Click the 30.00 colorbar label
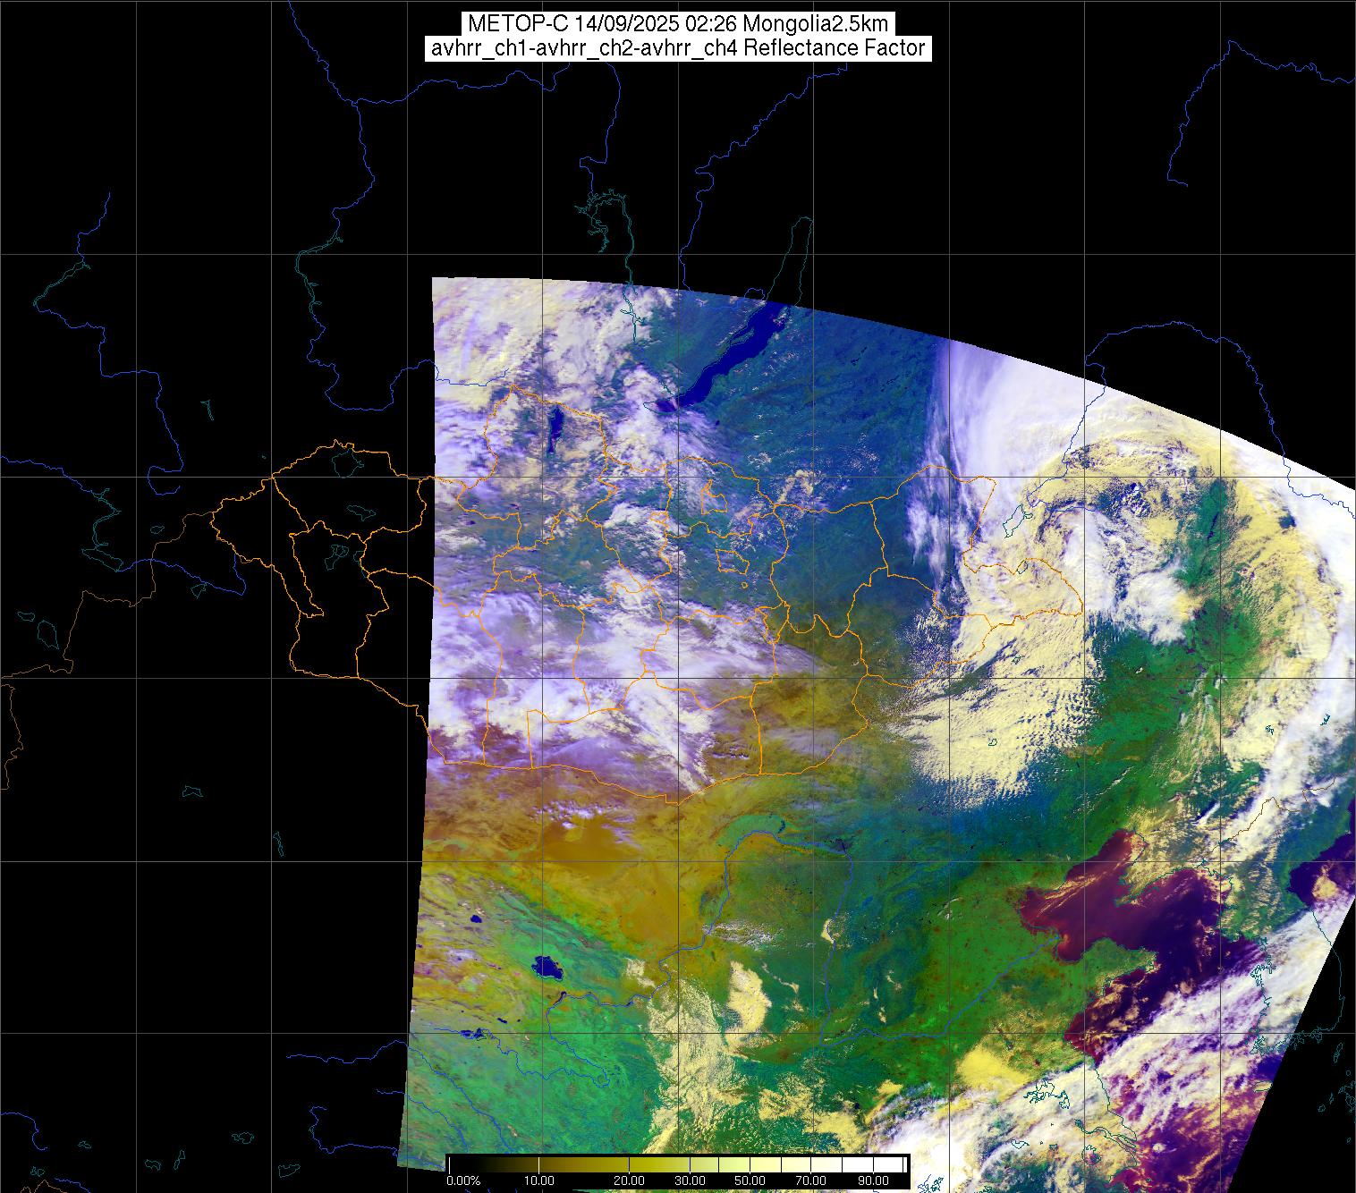The image size is (1356, 1193). (x=690, y=1181)
